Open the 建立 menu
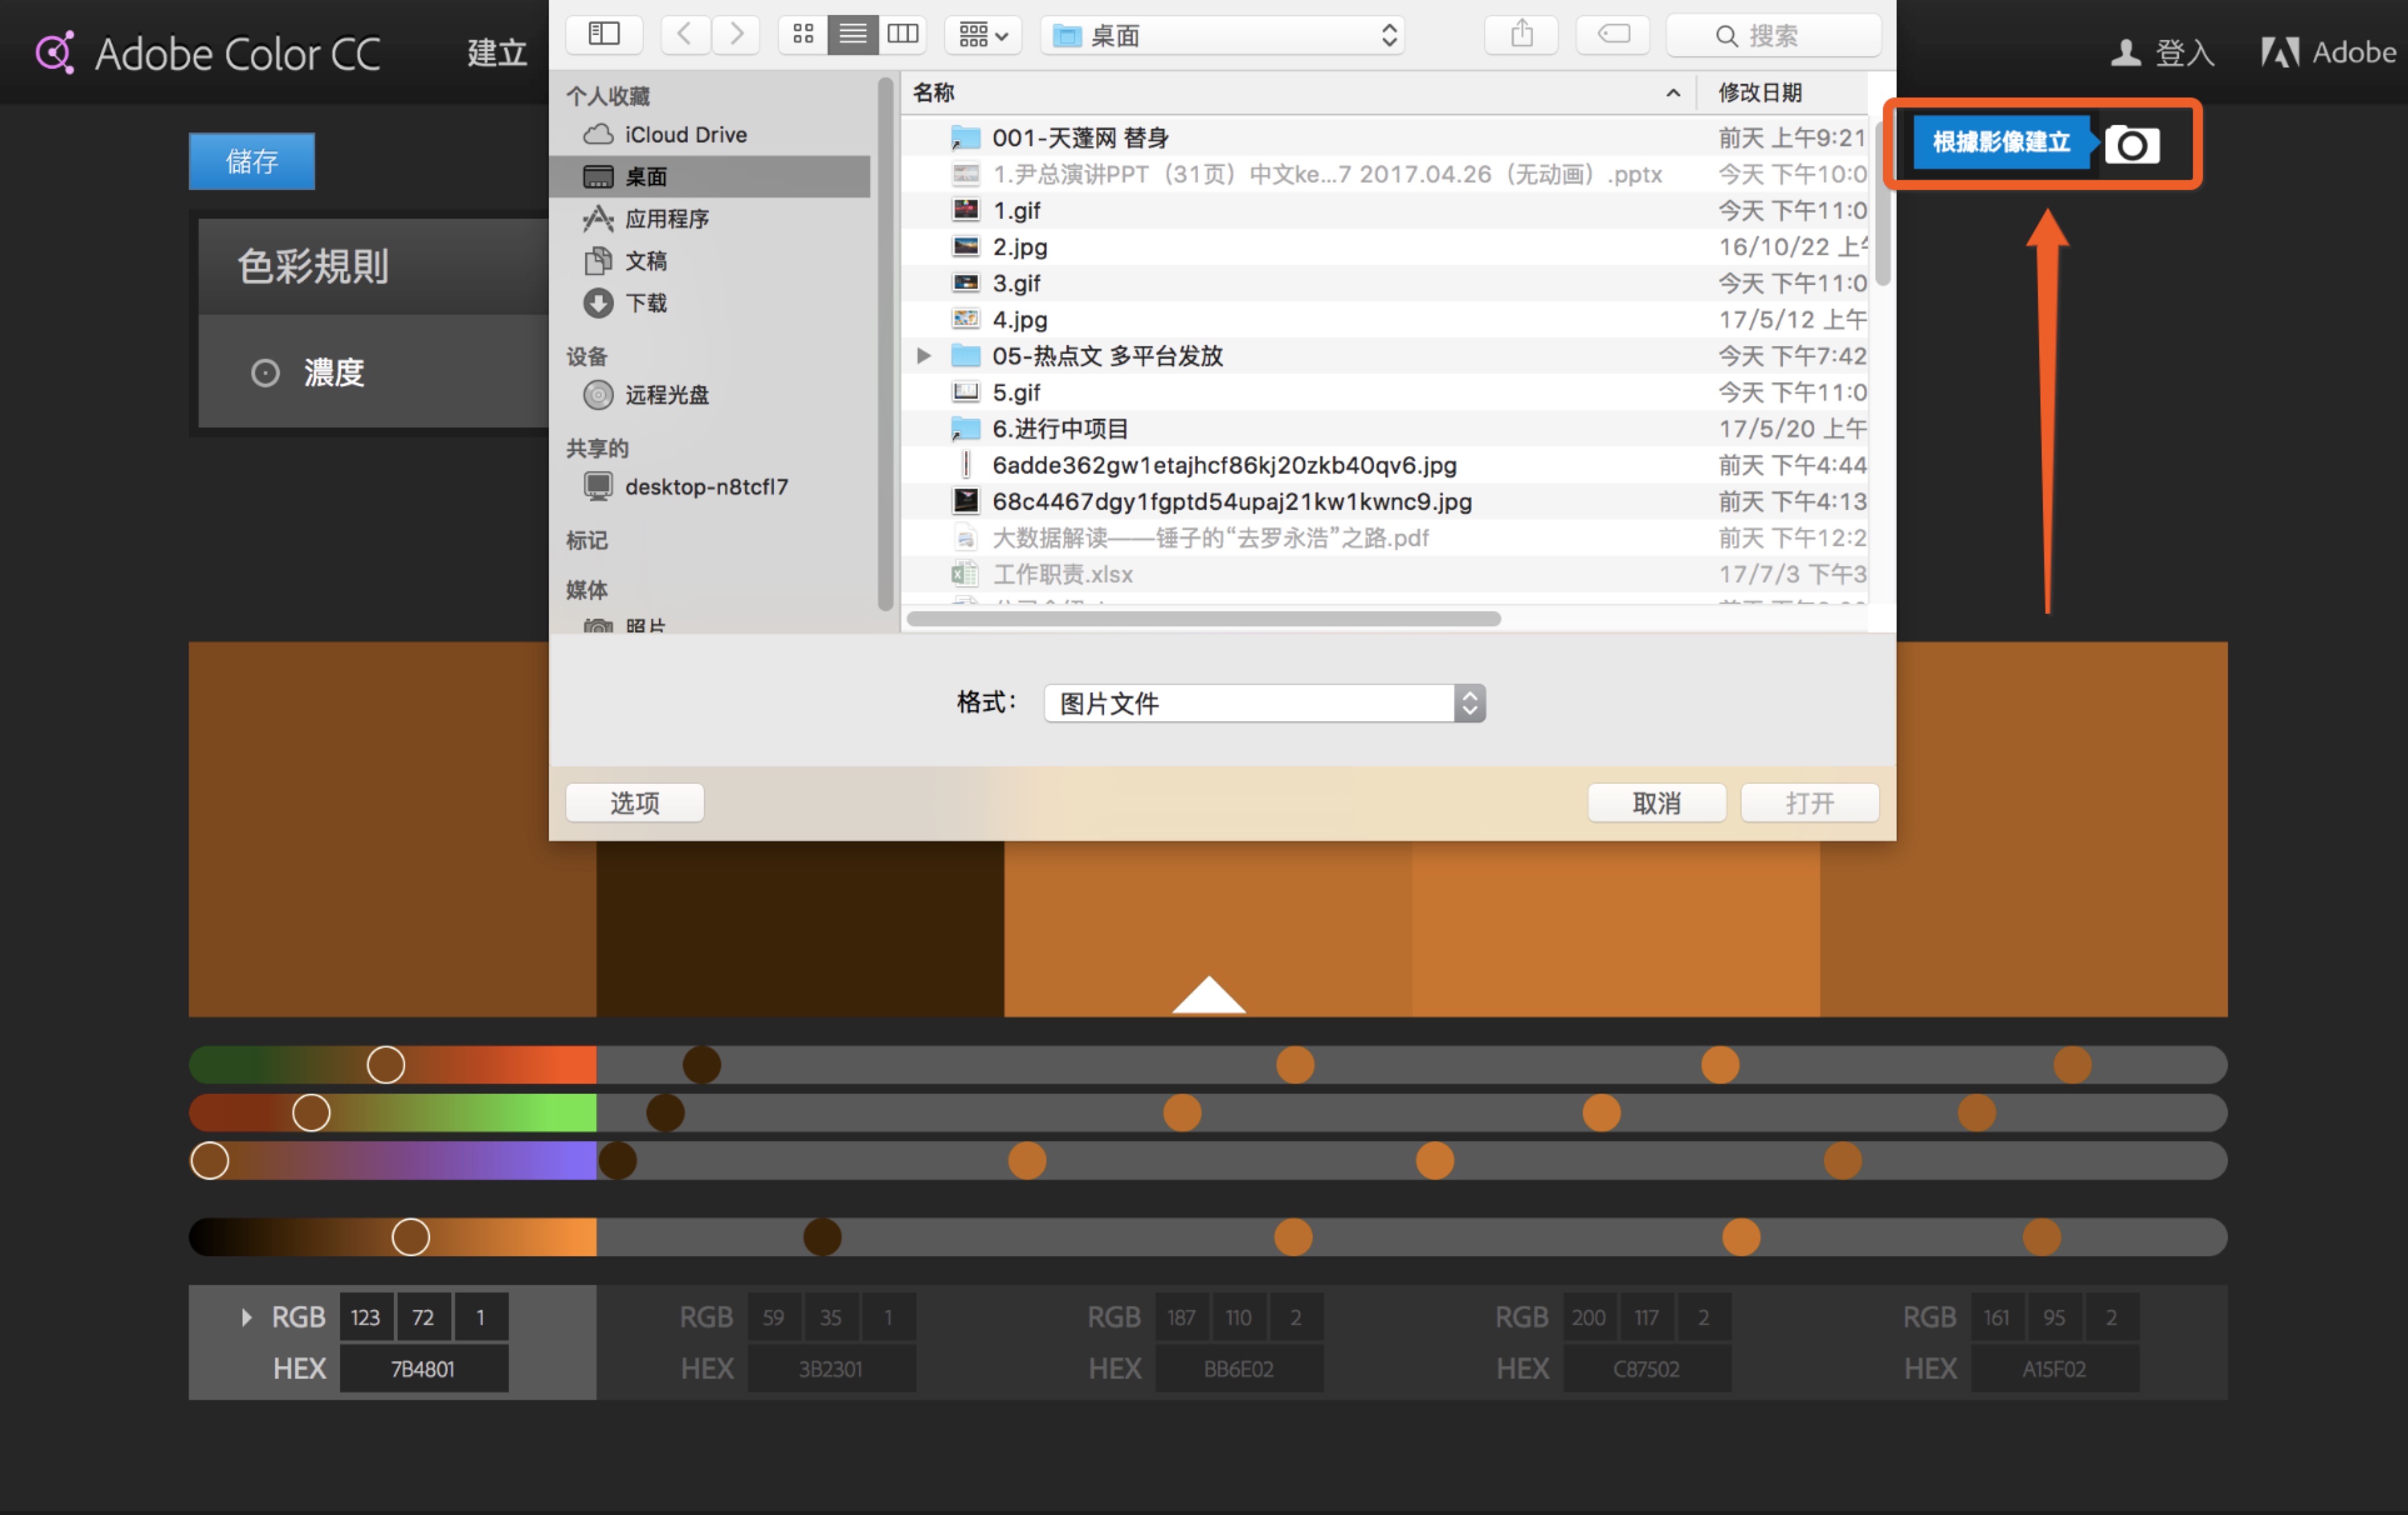This screenshot has width=2408, height=1515. [x=497, y=52]
